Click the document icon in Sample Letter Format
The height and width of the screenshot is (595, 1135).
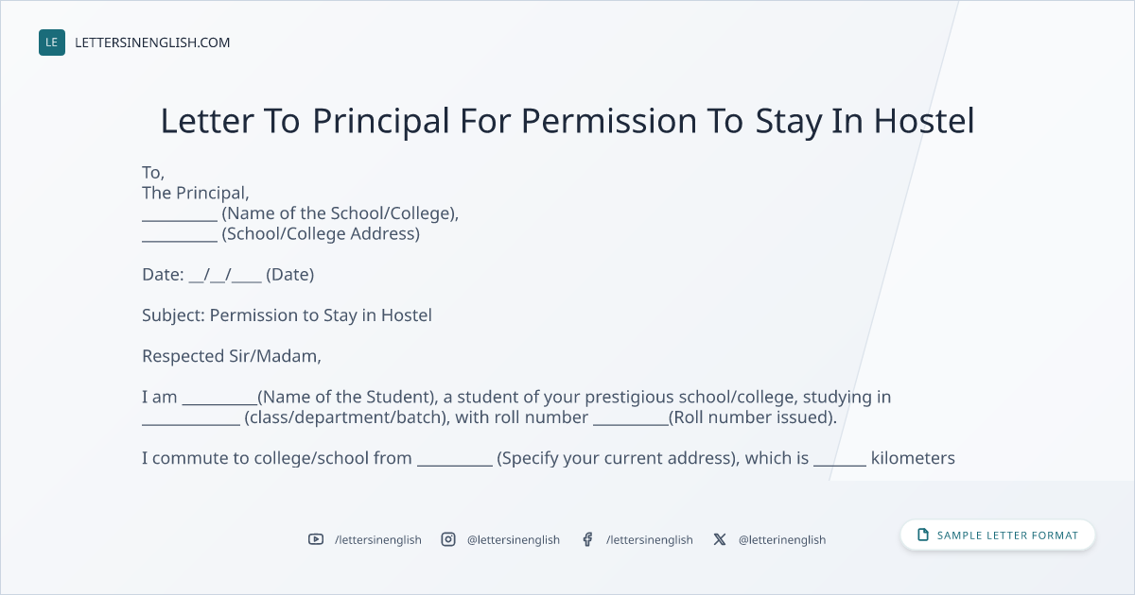tap(923, 535)
